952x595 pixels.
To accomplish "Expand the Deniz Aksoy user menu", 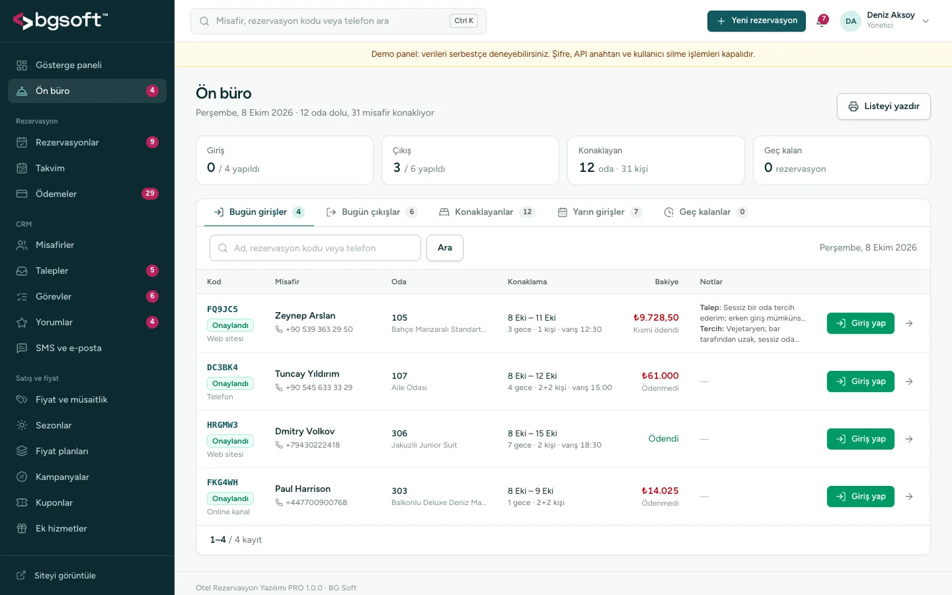I will [x=885, y=21].
